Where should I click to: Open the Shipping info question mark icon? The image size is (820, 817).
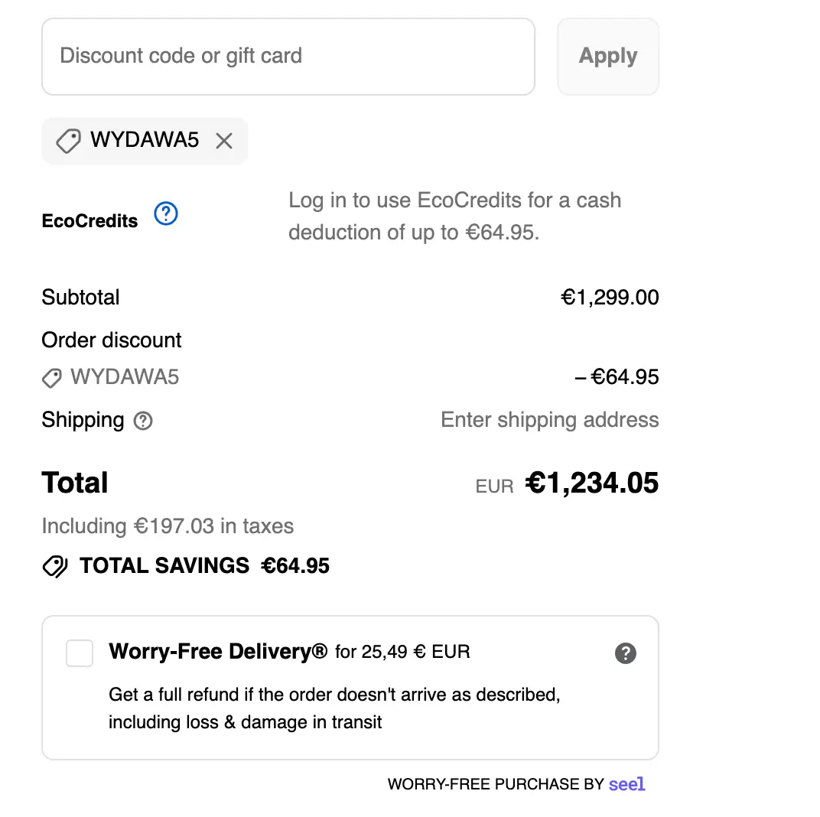[x=143, y=421]
